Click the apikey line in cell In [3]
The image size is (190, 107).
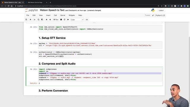point(67,43)
